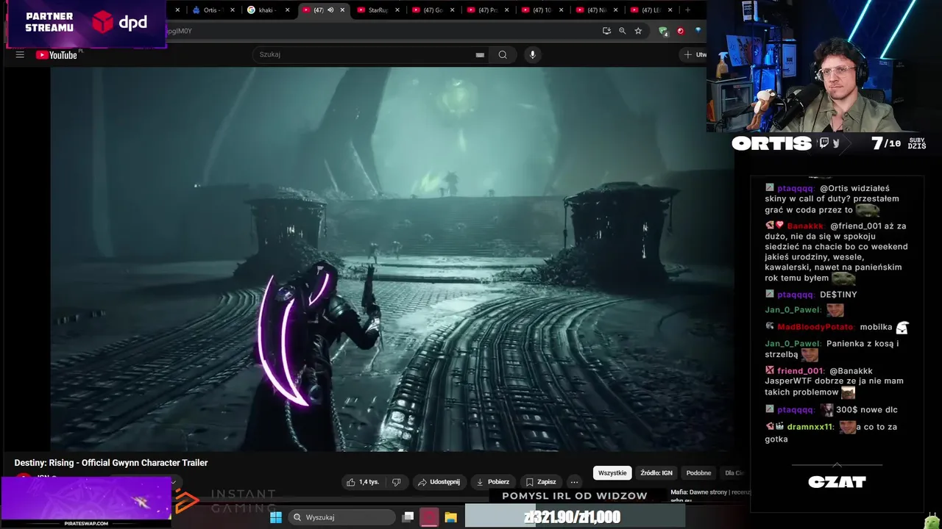Screen dimensions: 942x529
Task: Start voice search with microphone icon
Action: pyautogui.click(x=533, y=54)
